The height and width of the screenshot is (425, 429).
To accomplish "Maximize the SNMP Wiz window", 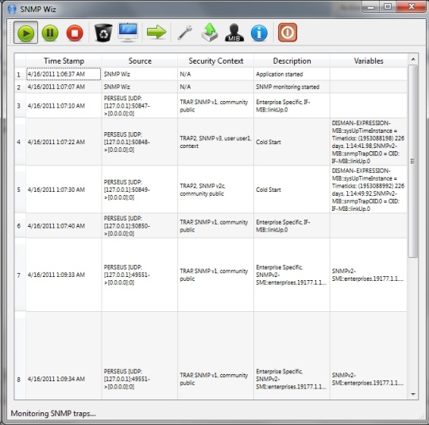I will pyautogui.click(x=388, y=6).
